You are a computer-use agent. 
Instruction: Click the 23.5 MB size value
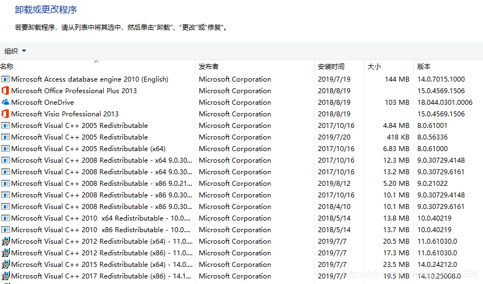point(396,264)
